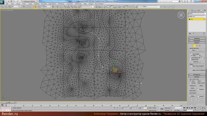Image resolution: width=207 pixels, height=116 pixels.
Task: Switch to the Hierarchy command panel tab
Action: pyautogui.click(x=195, y=11)
